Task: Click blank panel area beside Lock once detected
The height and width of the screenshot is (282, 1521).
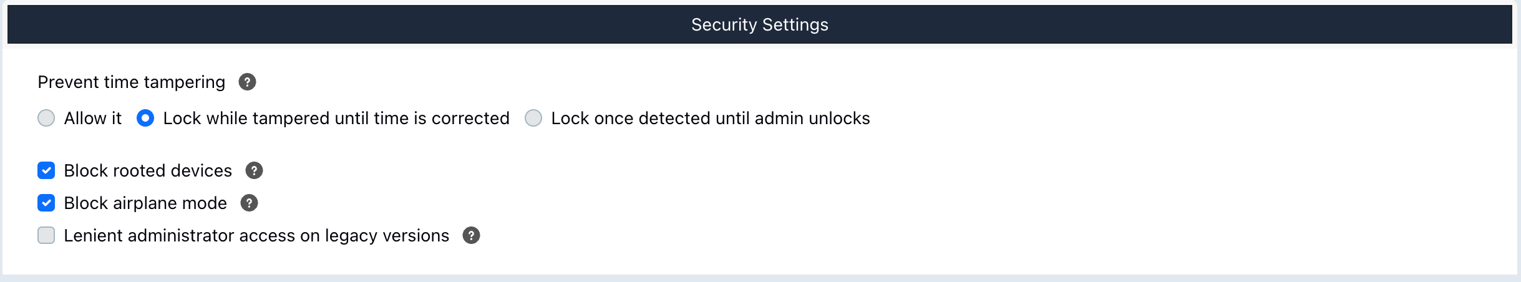Action: [x=1185, y=118]
